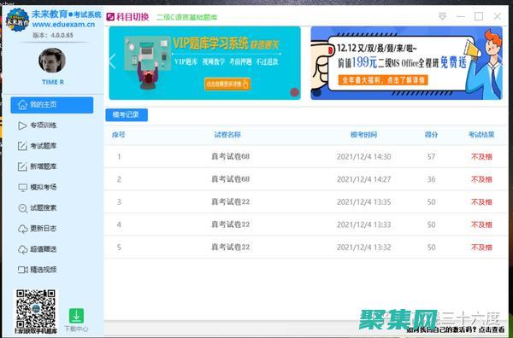Open 超值赠送 in sidebar

coord(44,249)
